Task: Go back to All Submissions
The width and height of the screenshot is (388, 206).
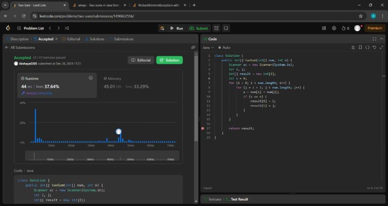Action: tap(20, 48)
